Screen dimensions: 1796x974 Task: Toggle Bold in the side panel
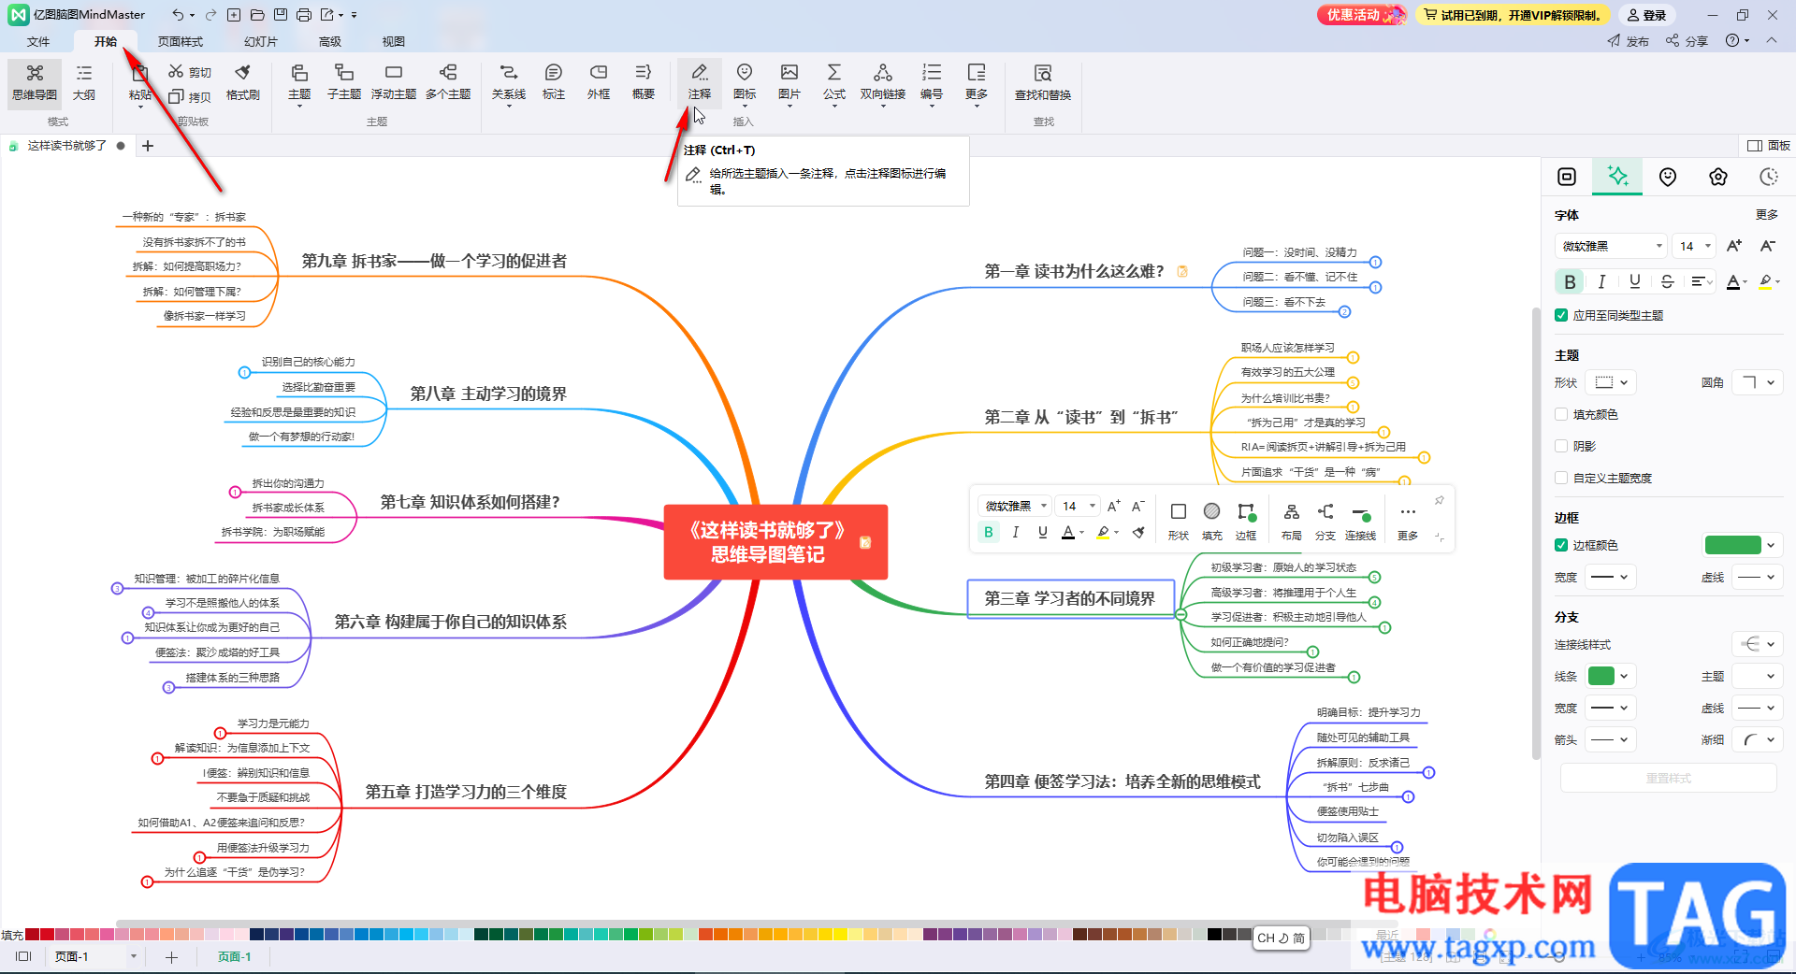[x=1570, y=281]
